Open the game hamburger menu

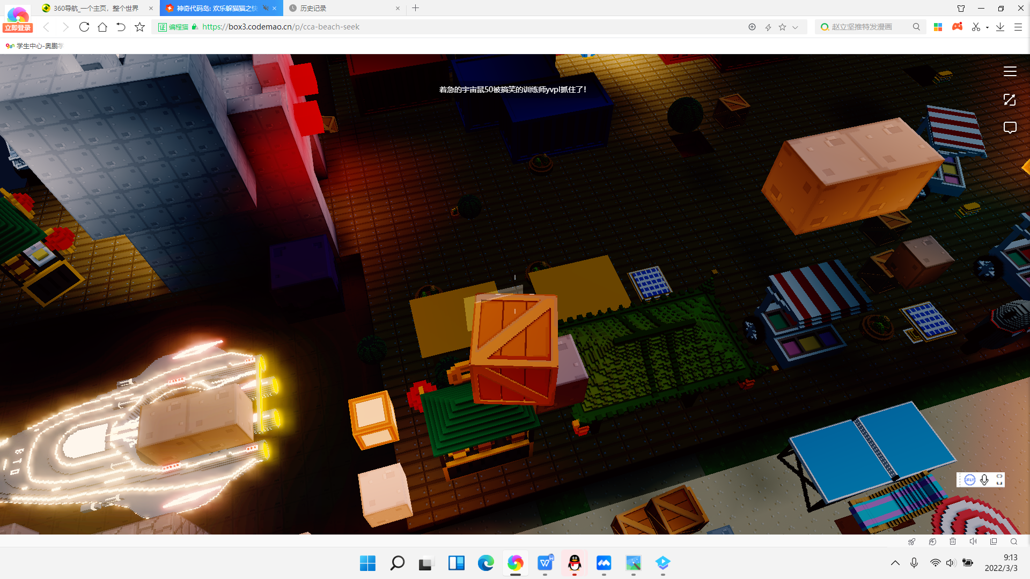tap(1010, 72)
